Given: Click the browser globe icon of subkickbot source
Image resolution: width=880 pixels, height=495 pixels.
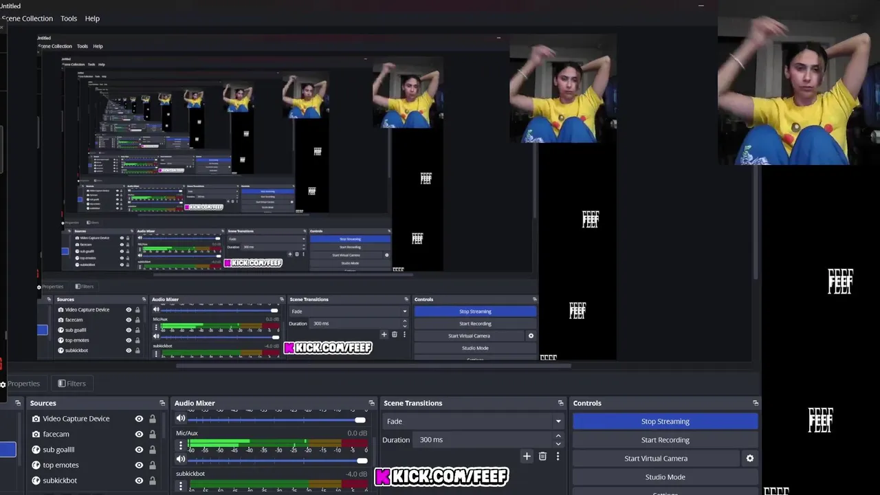Looking at the screenshot, I should (36, 481).
